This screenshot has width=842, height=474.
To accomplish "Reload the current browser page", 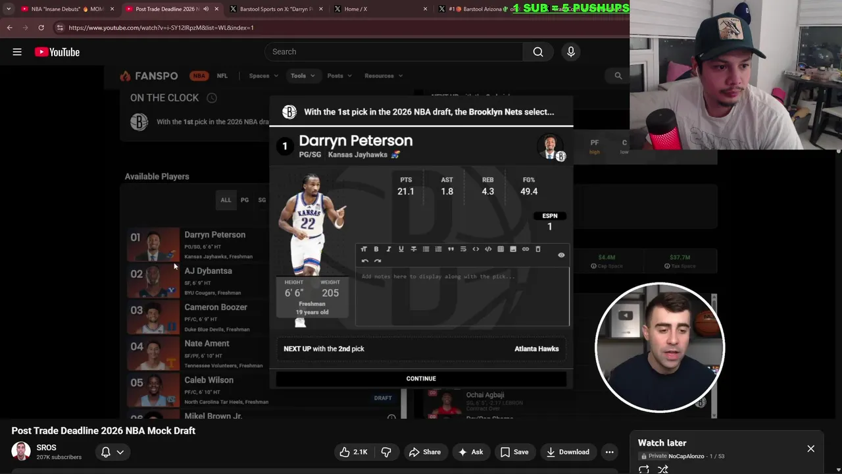I will (x=41, y=28).
